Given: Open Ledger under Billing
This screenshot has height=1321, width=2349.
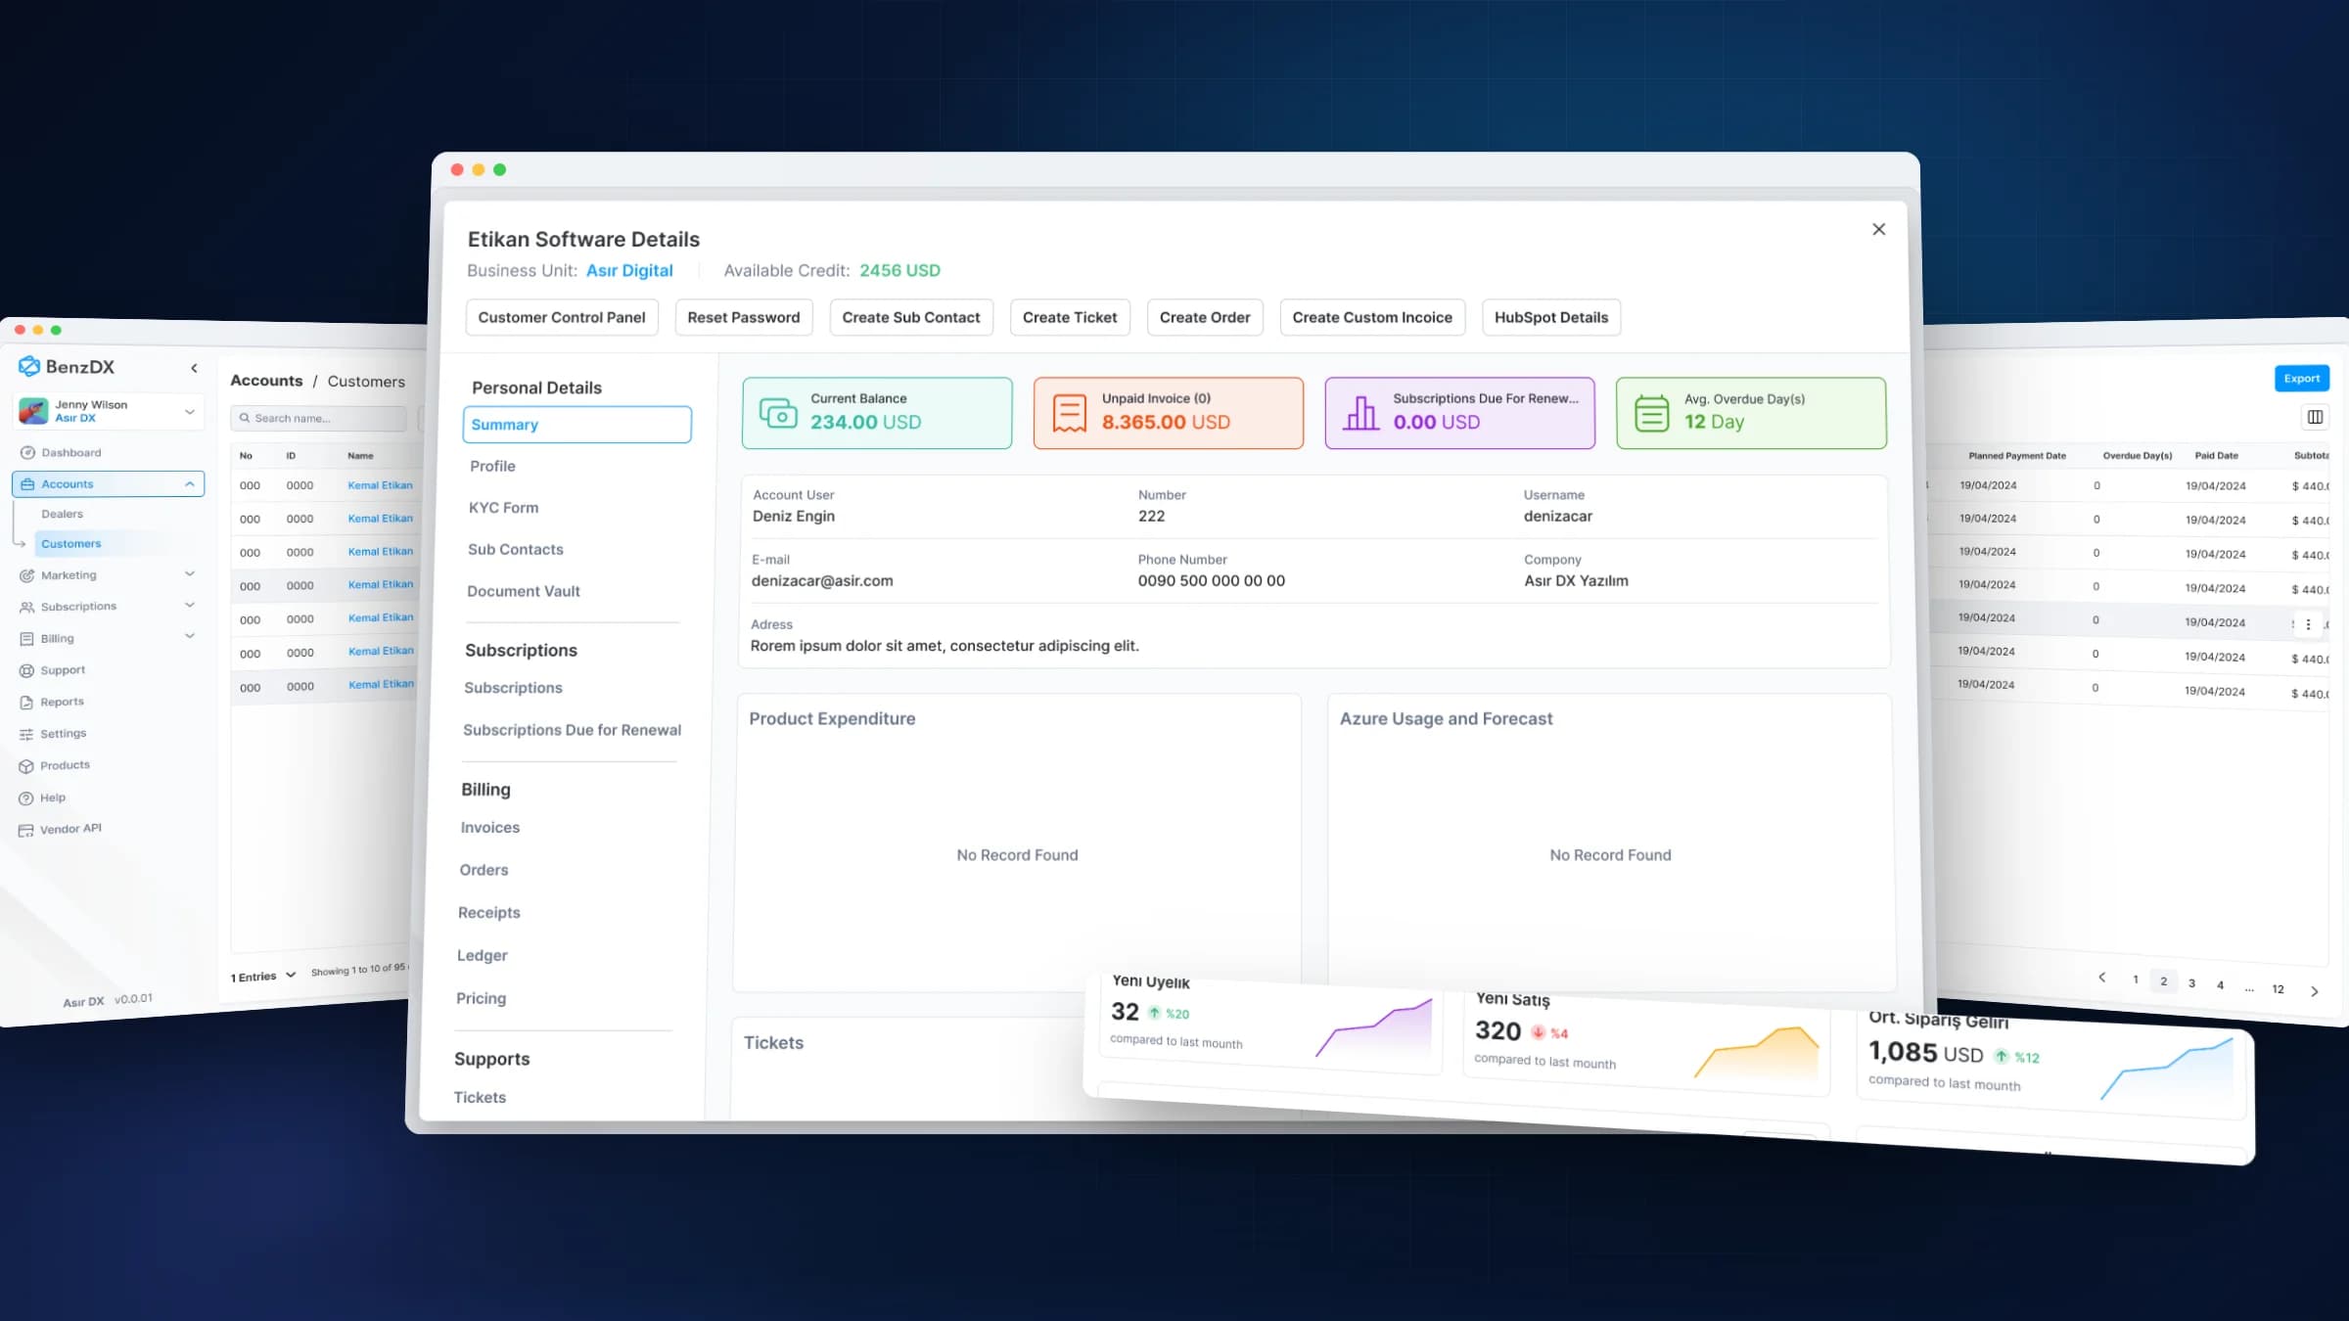Looking at the screenshot, I should coord(482,956).
